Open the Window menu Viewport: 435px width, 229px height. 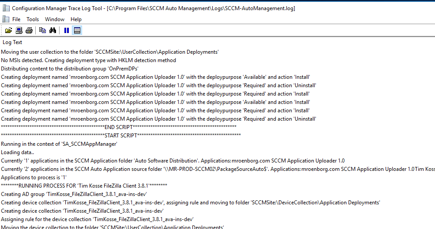55,19
